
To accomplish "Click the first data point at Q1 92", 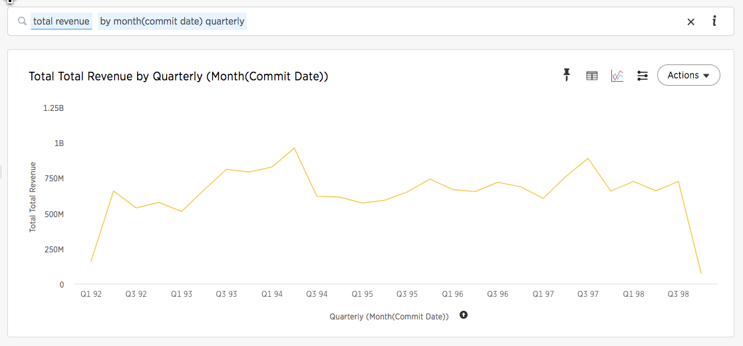I will (91, 261).
